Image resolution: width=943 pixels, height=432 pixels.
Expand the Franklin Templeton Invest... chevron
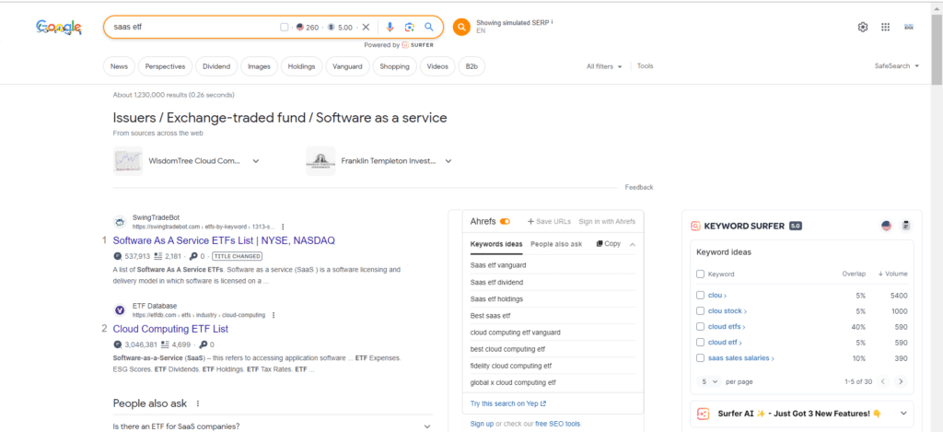[x=448, y=161]
